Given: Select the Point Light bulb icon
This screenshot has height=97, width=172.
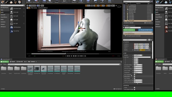Looking at the screenshot, I should pos(11,12).
